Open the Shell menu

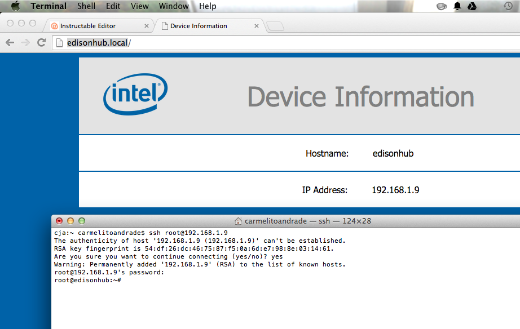(86, 6)
